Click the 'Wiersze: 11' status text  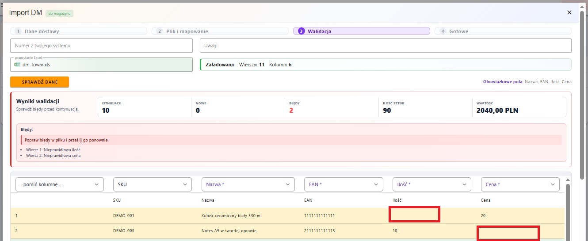click(x=252, y=65)
